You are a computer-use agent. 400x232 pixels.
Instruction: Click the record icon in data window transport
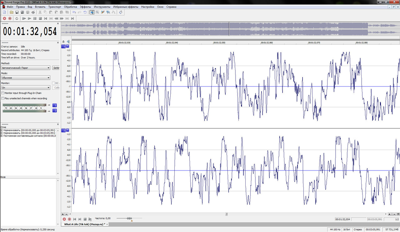(64, 219)
